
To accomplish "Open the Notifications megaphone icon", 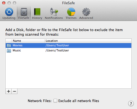I will [54, 12].
